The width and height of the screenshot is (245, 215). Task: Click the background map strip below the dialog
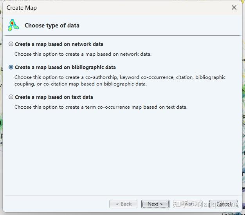tap(117, 213)
